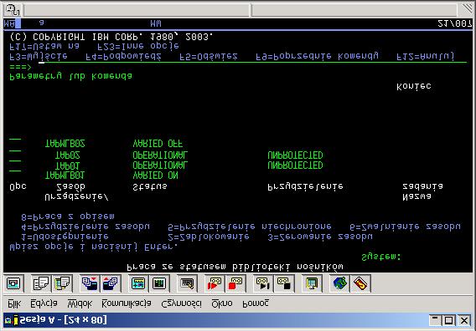This screenshot has height=331, width=476.
Task: Click the Paste toolbar icon
Action: click(62, 283)
